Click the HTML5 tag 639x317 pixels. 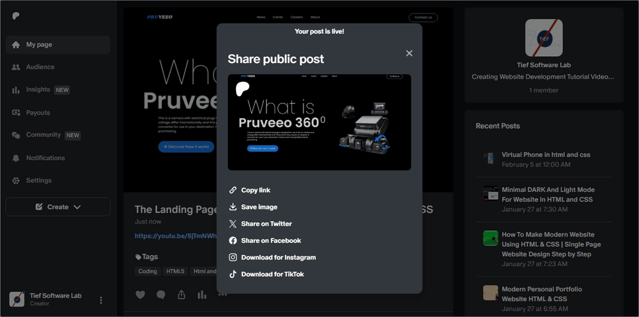coord(175,272)
